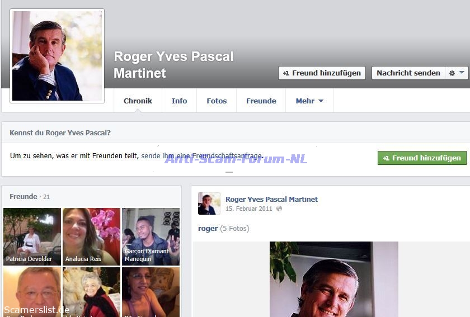Screen dimensions: 470x317
Task: Click the globe privacy icon next to date
Action: coord(279,209)
